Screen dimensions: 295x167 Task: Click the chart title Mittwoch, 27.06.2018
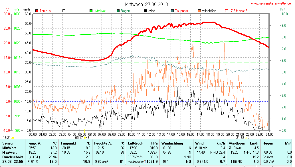(147, 4)
